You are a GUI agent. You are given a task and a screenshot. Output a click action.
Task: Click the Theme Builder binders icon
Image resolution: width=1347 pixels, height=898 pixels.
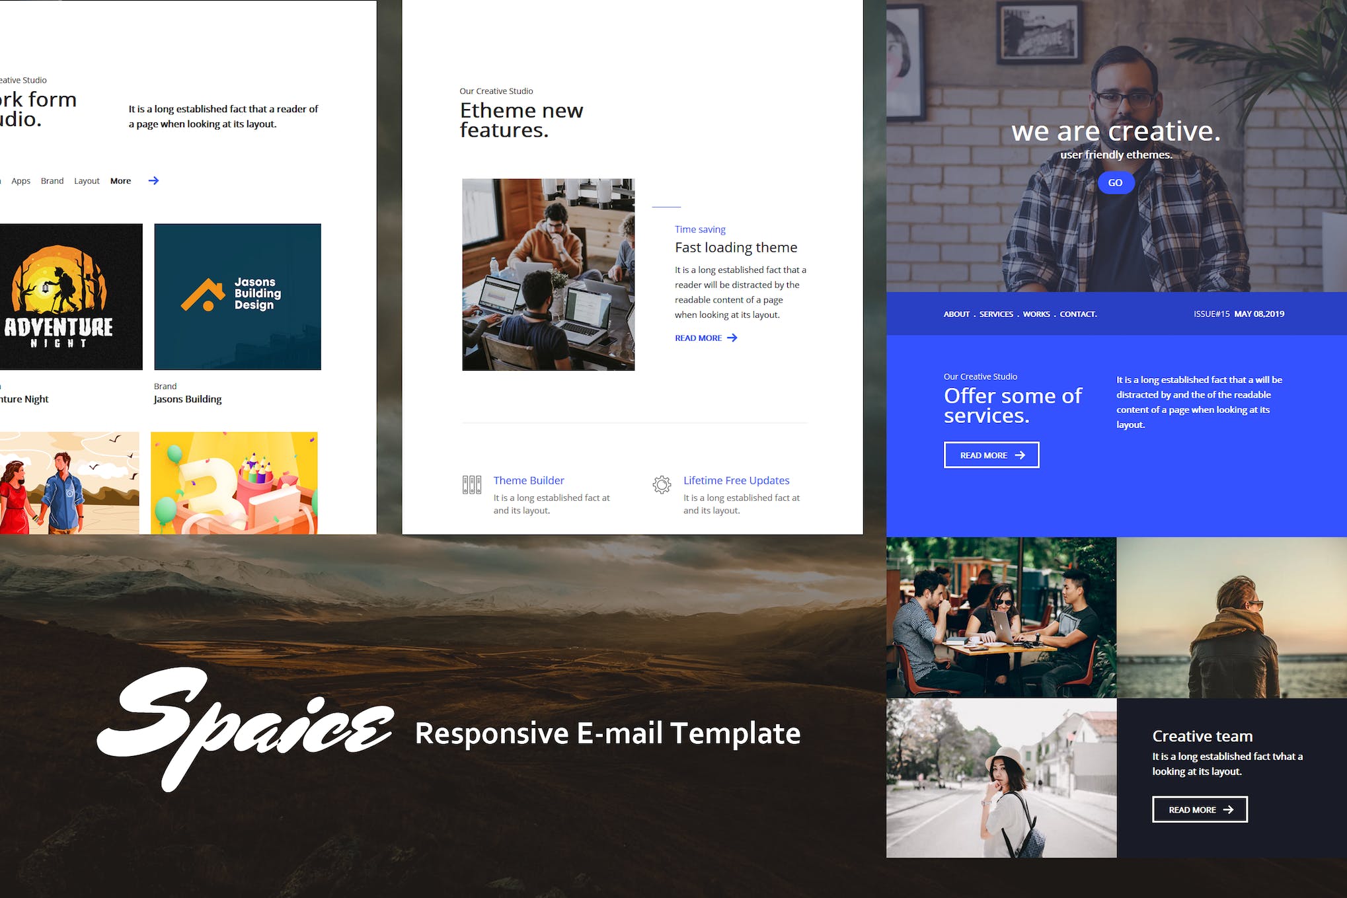point(471,485)
